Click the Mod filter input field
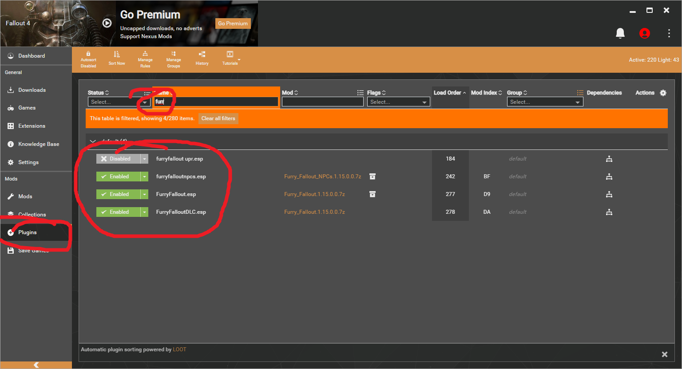This screenshot has width=682, height=369. pyautogui.click(x=323, y=102)
